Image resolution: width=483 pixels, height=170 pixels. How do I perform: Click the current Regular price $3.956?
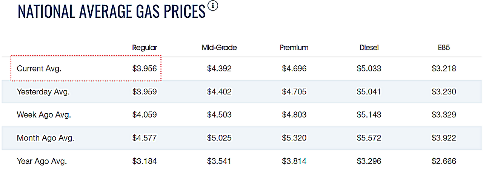(x=145, y=69)
